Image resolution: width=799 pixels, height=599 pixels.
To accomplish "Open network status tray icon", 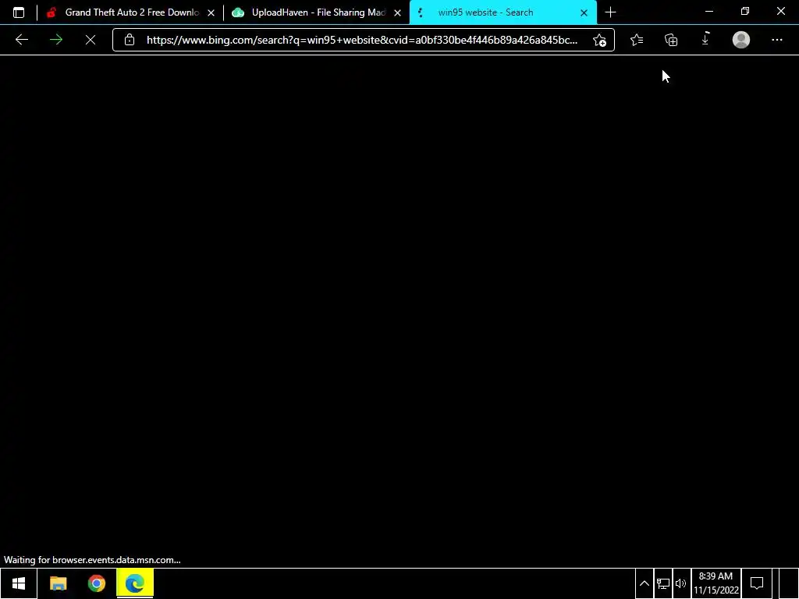I will coord(663,583).
